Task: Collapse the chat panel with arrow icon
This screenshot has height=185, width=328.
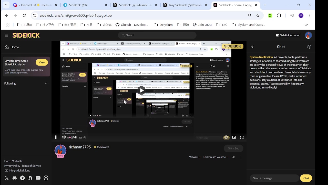Action: point(252,47)
